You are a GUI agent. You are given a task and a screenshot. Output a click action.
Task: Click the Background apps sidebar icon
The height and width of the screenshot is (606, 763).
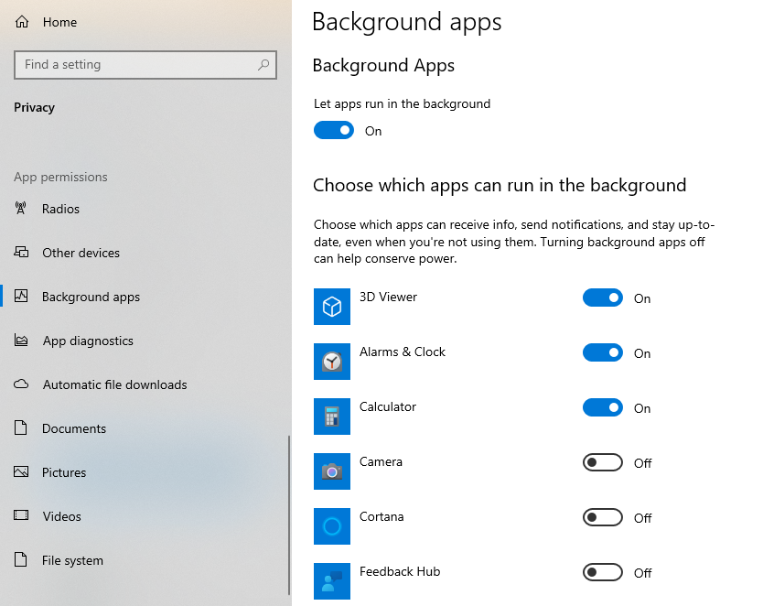[x=21, y=296]
